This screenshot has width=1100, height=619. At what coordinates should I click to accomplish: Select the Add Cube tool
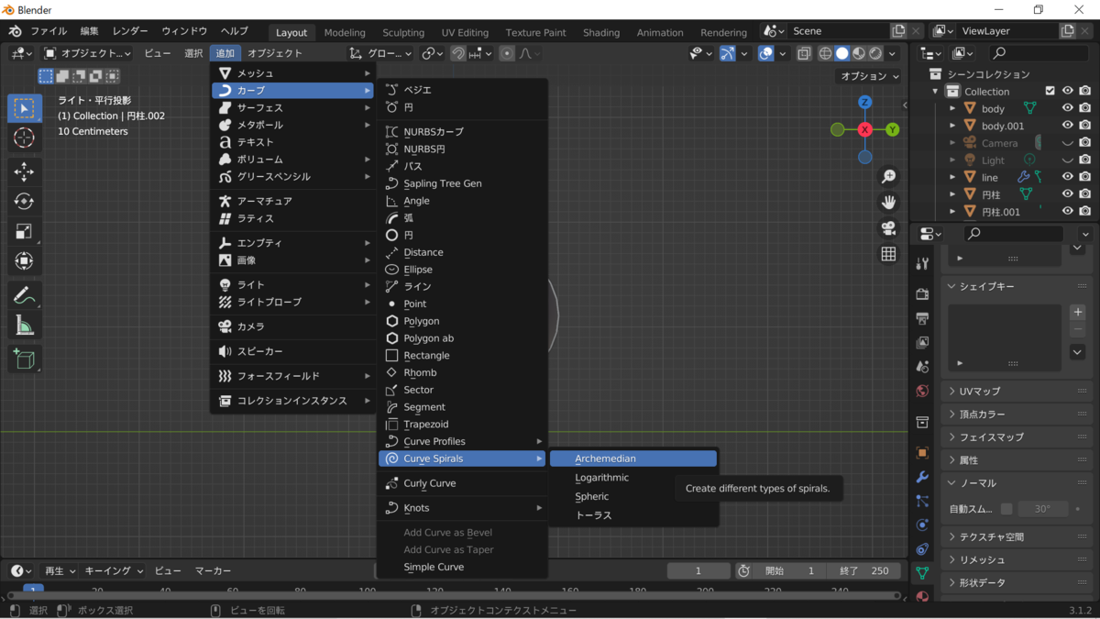[25, 359]
